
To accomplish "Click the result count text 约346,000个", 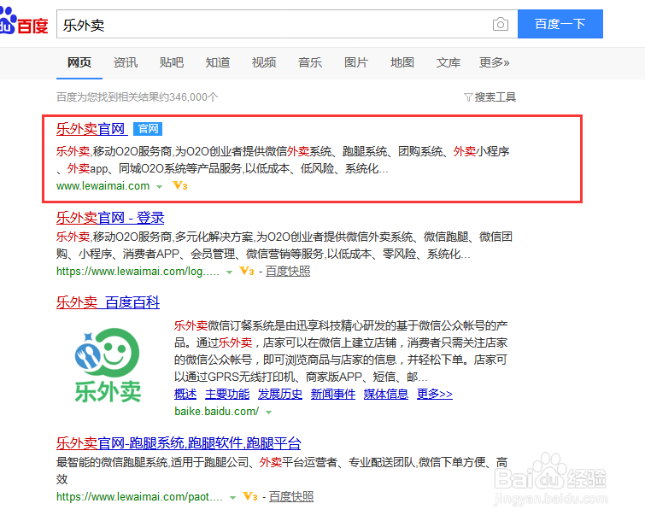I will [x=188, y=97].
